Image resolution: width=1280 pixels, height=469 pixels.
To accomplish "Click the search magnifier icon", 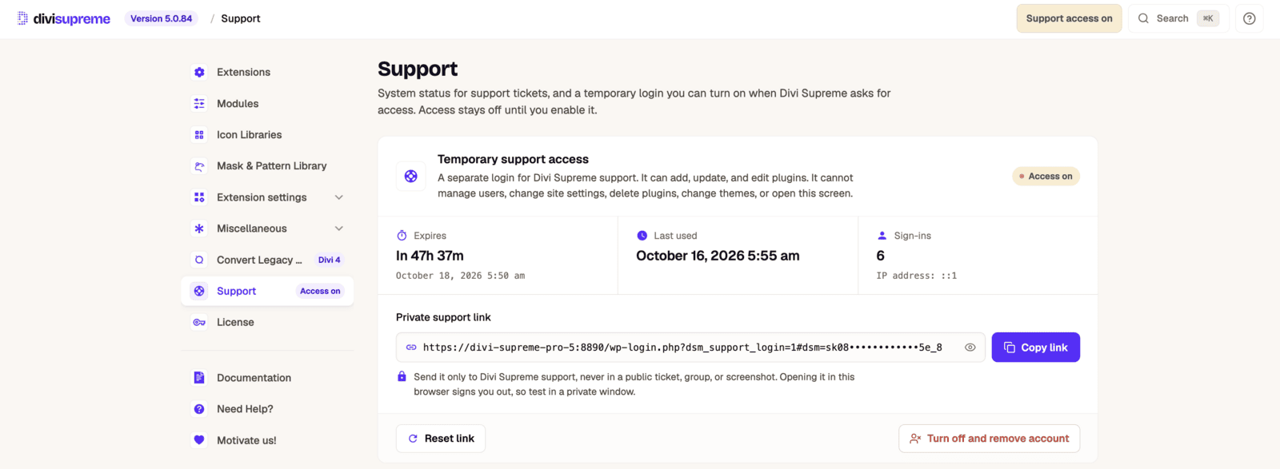I will point(1143,18).
